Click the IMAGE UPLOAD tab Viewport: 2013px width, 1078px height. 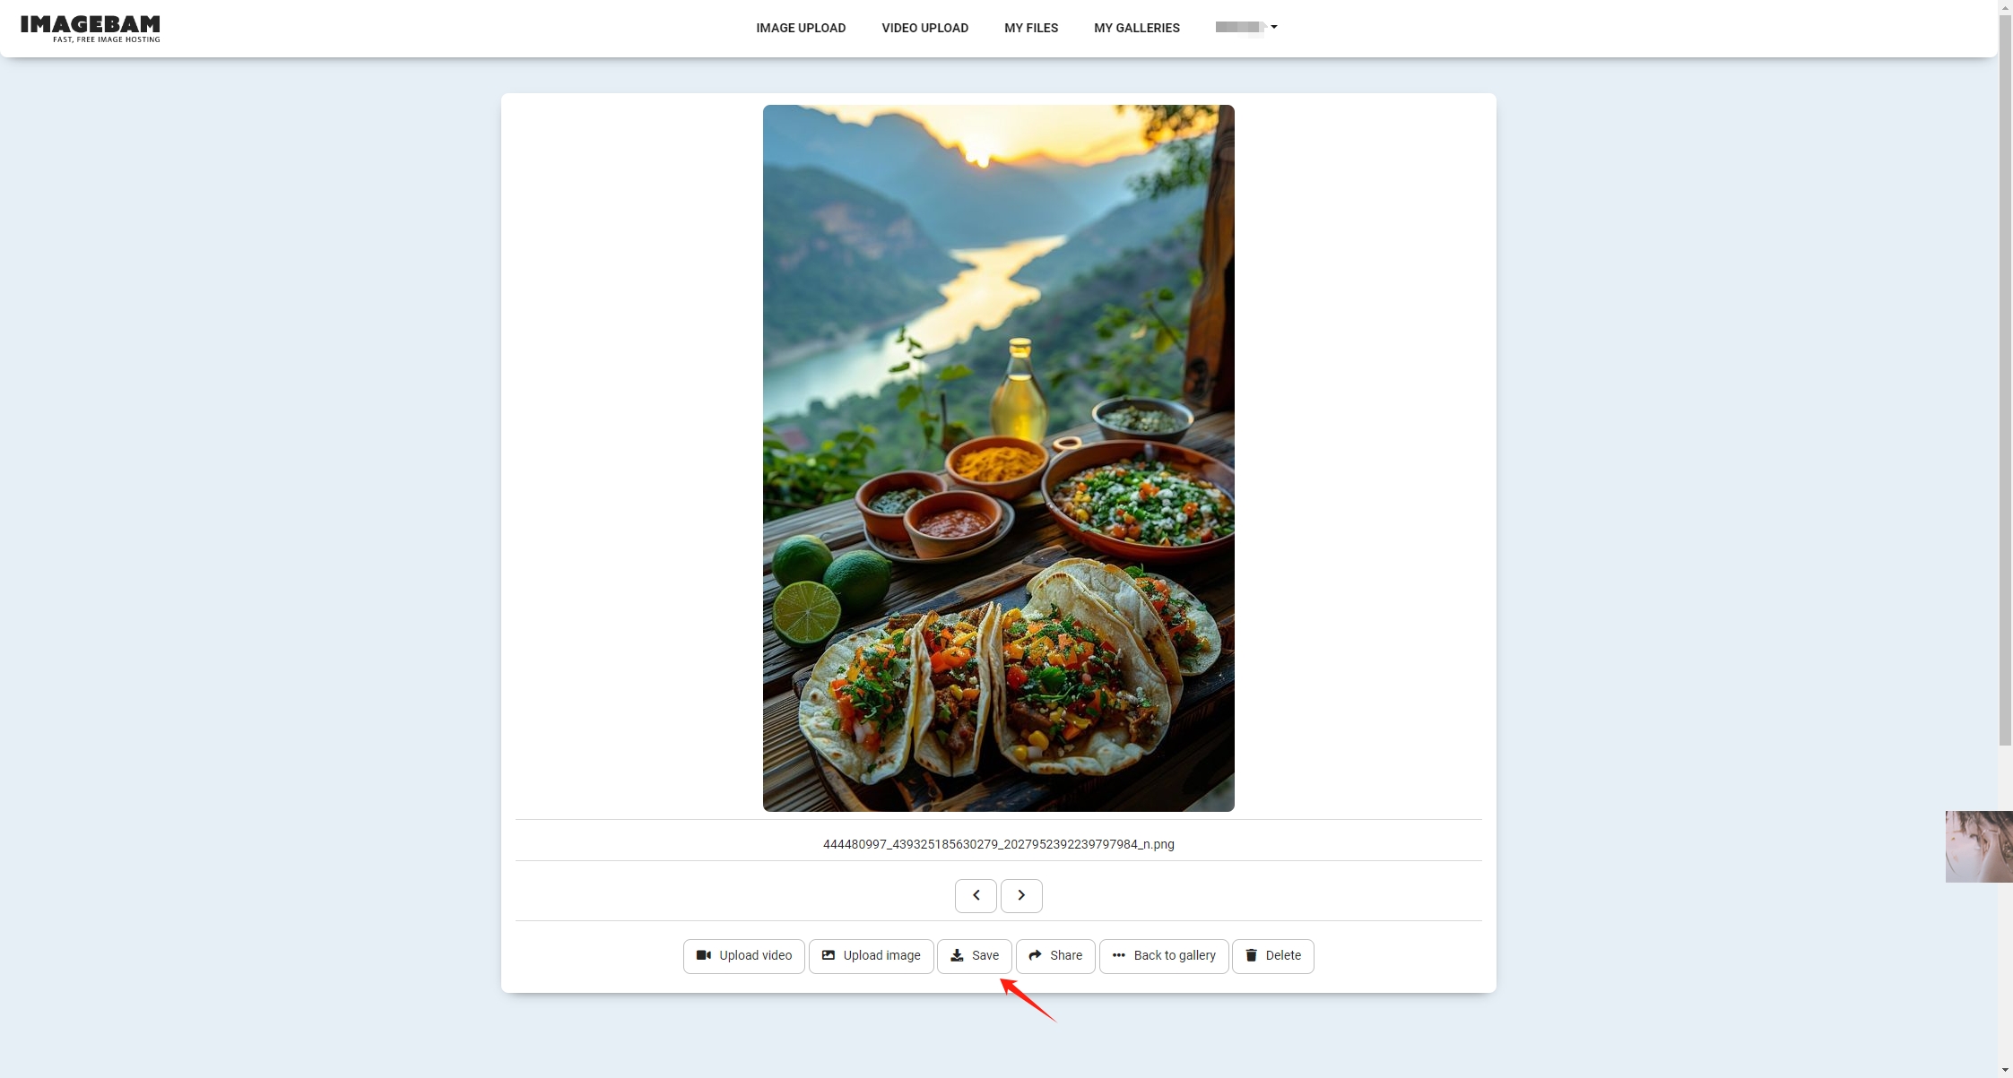(800, 27)
